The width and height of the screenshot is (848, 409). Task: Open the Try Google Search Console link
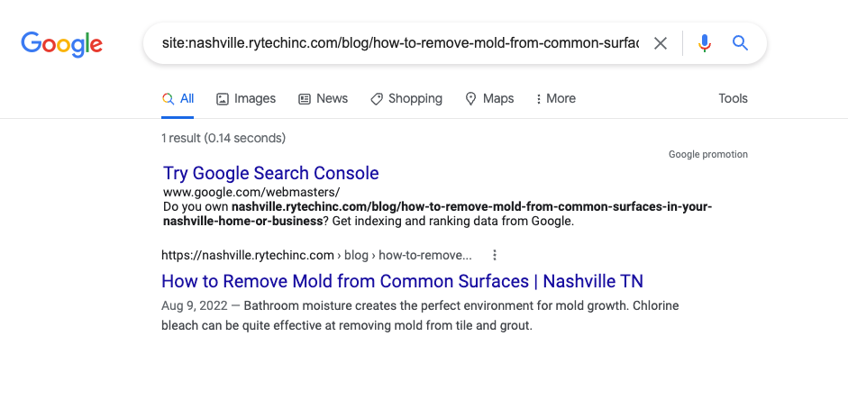[x=270, y=173]
